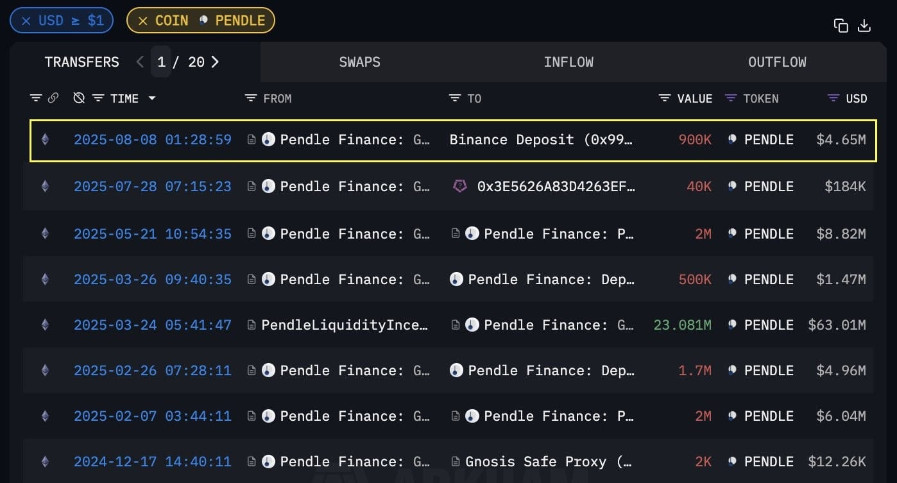
Task: Go to previous transfers page
Action: pos(140,62)
